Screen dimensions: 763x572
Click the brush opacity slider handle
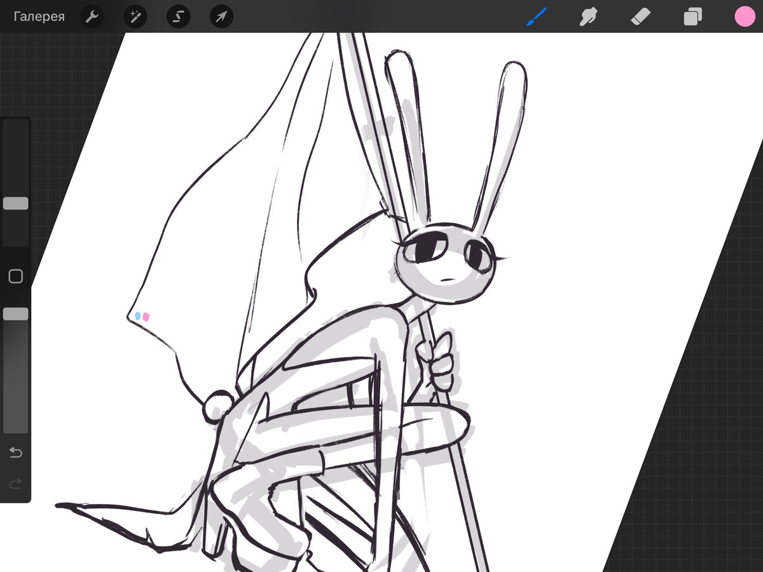click(x=16, y=314)
